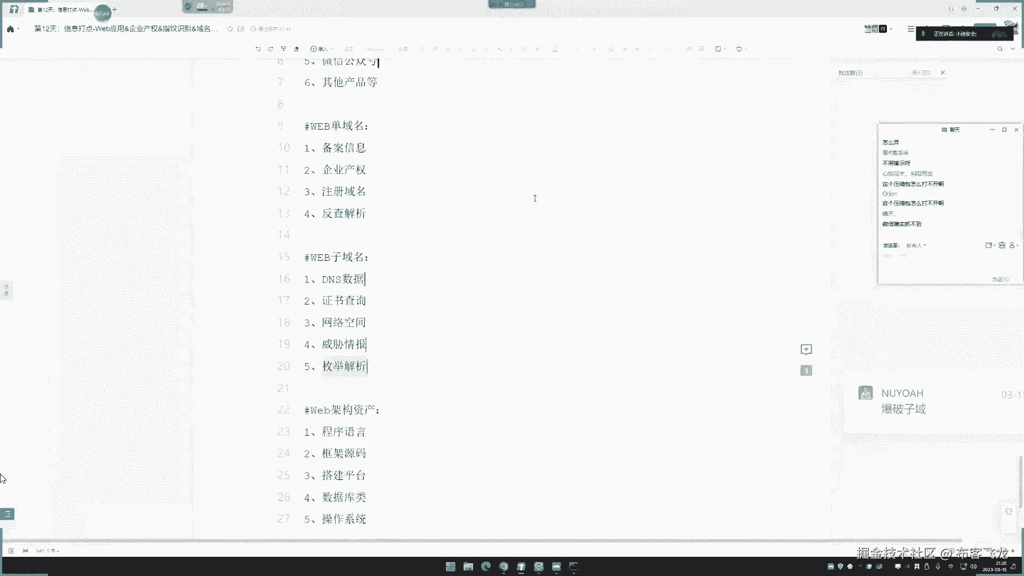The image size is (1024, 576).
Task: Select the document tab 第12天
Action: [63, 10]
